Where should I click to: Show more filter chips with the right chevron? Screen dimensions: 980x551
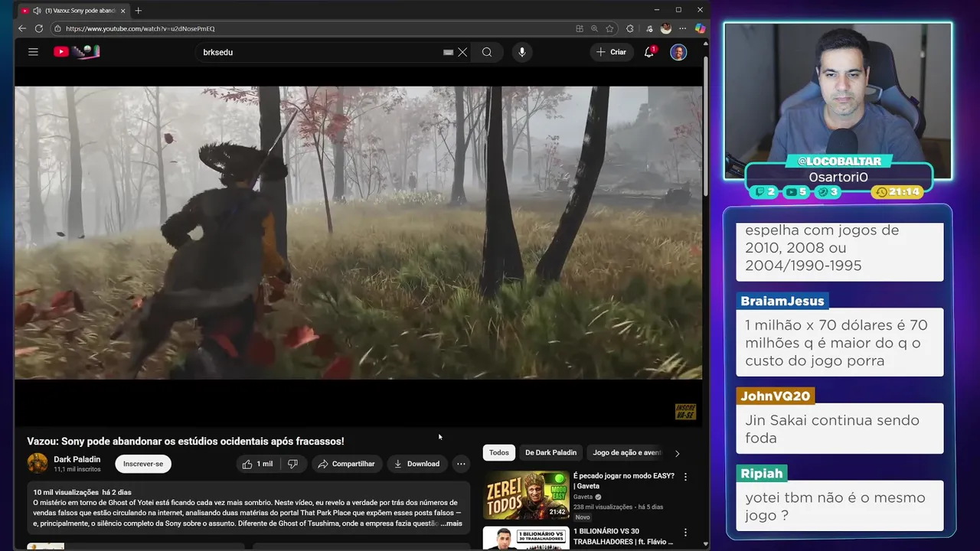[677, 453]
